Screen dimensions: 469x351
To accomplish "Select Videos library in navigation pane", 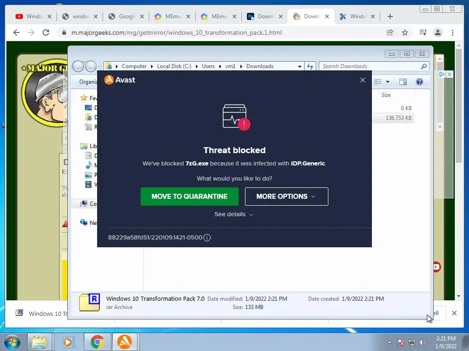I will tap(91, 185).
